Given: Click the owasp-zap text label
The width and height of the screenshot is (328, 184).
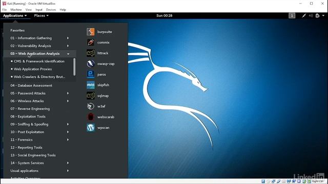Looking at the screenshot, I should (106, 64).
